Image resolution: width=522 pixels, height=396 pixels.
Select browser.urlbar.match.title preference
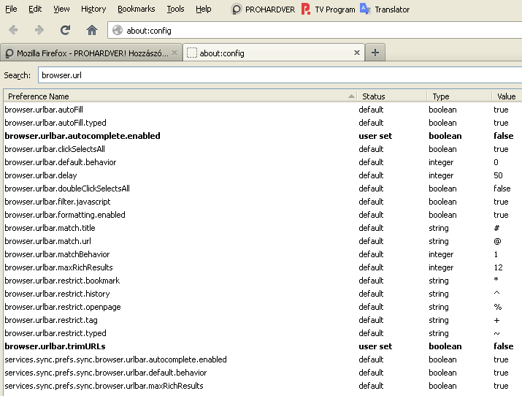pos(262,228)
